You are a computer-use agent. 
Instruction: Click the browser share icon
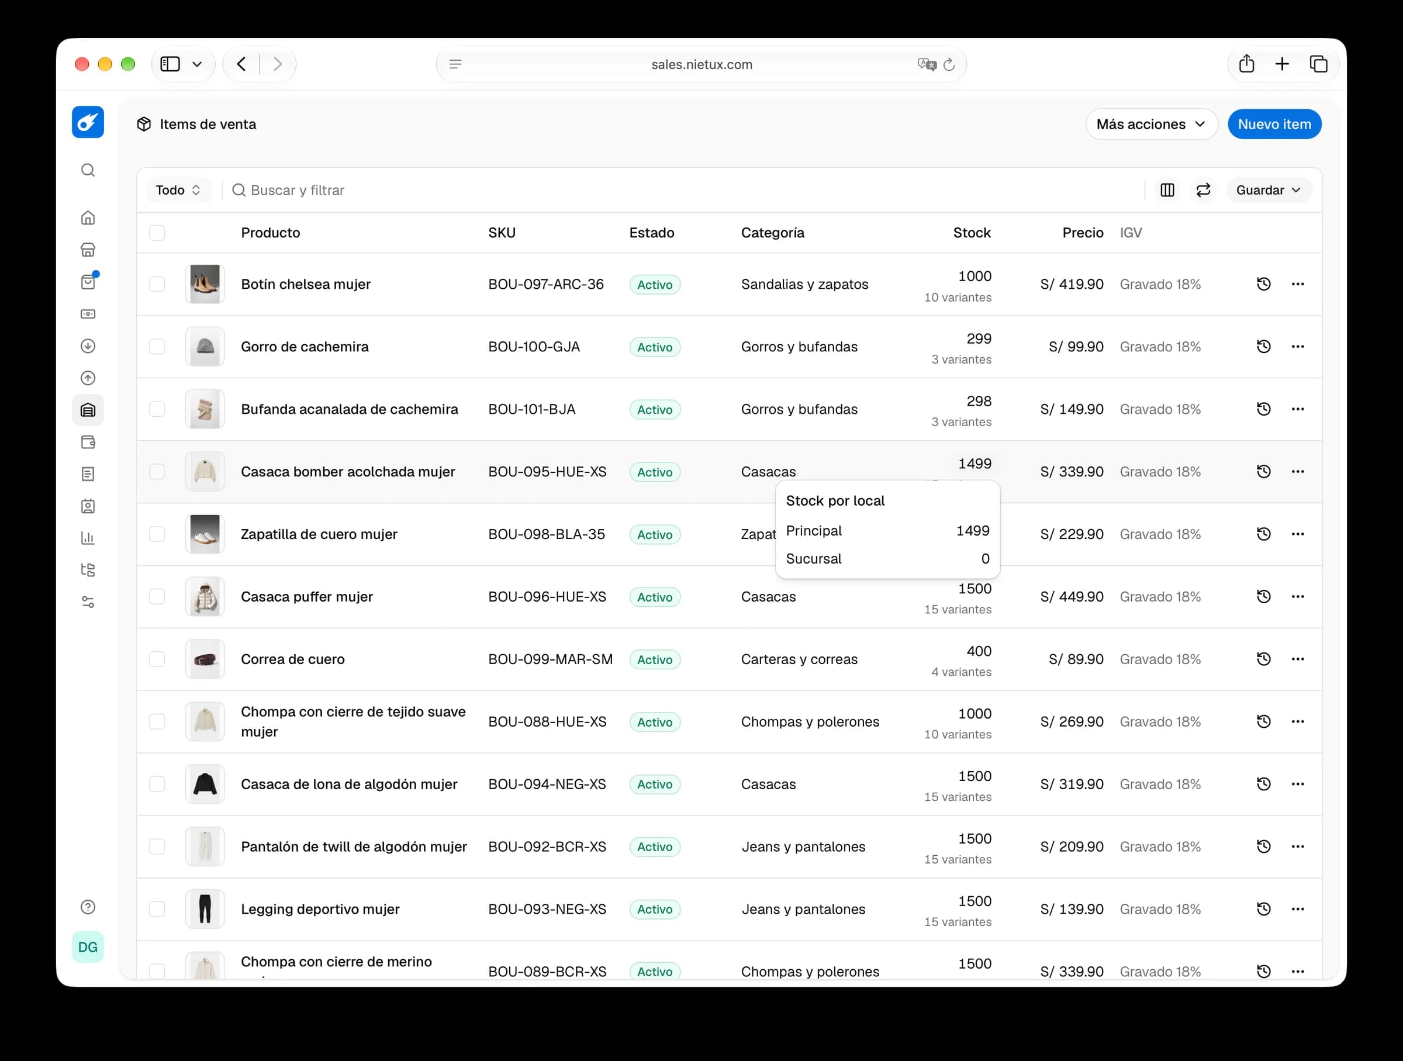[1246, 64]
